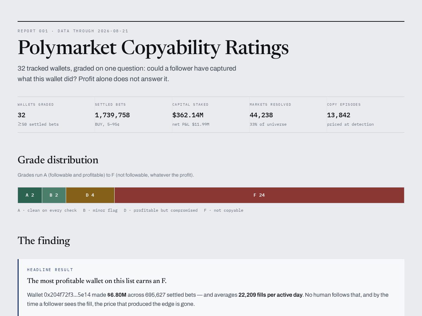The width and height of the screenshot is (422, 316).
Task: Click the Polymarket Copyability Ratings title
Action: (153, 48)
